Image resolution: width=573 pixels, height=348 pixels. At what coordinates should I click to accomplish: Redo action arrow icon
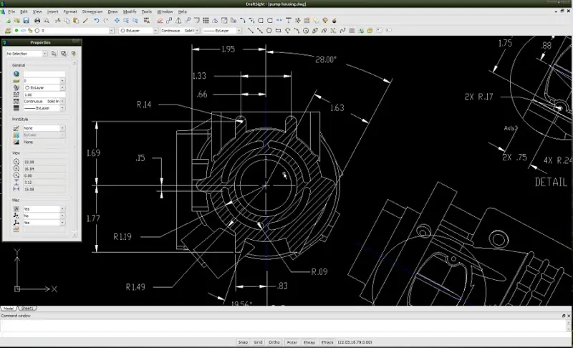point(106,21)
